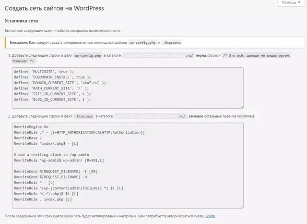Click the RewriteCond REQUEST_FILENAME -d line
307x224 pixels.
(x=50, y=177)
